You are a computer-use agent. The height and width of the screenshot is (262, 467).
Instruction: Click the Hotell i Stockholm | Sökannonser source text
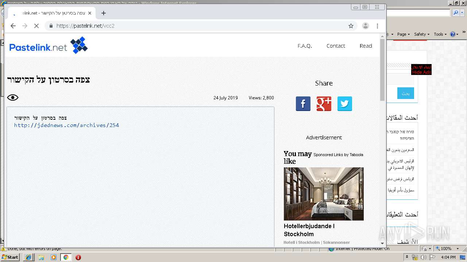[317, 242]
